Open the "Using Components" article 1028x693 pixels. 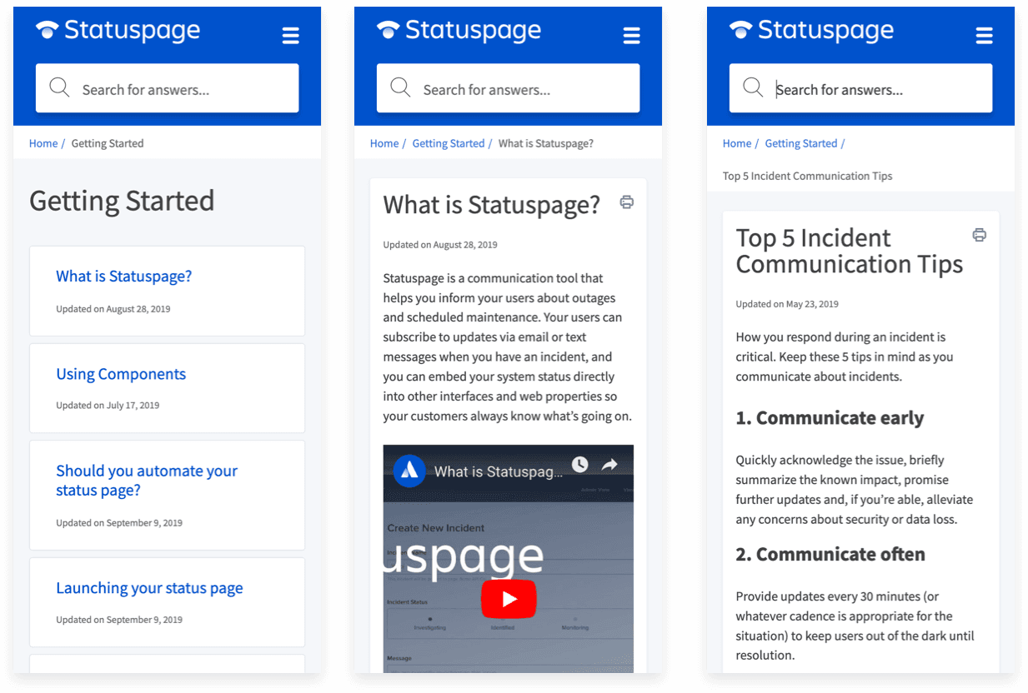click(x=120, y=374)
